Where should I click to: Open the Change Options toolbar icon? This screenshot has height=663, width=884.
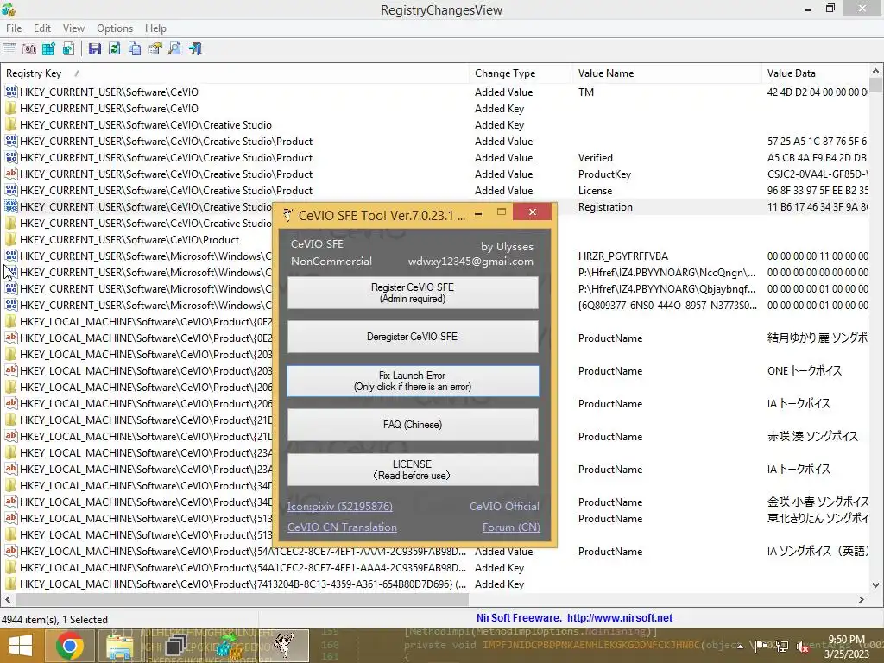click(x=9, y=49)
